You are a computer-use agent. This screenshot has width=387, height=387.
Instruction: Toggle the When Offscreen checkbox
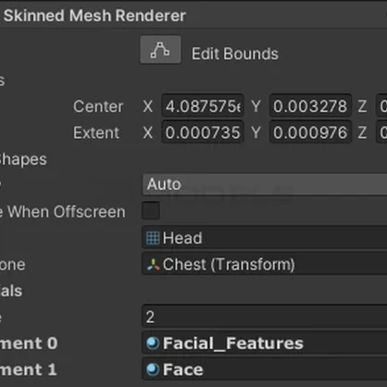(151, 210)
